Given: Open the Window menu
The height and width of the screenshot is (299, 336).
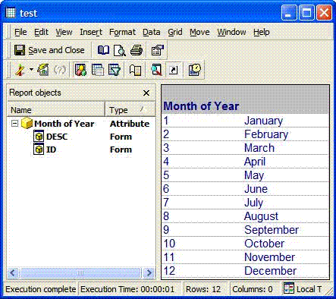Looking at the screenshot, I should click(x=231, y=32).
